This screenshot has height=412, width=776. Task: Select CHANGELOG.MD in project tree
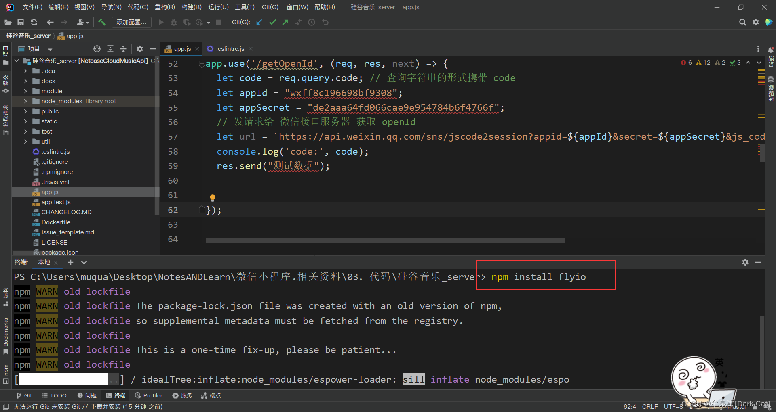[66, 212]
